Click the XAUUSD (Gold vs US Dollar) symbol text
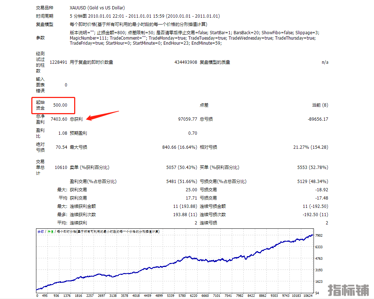This screenshot has height=299, width=374. tap(97, 8)
